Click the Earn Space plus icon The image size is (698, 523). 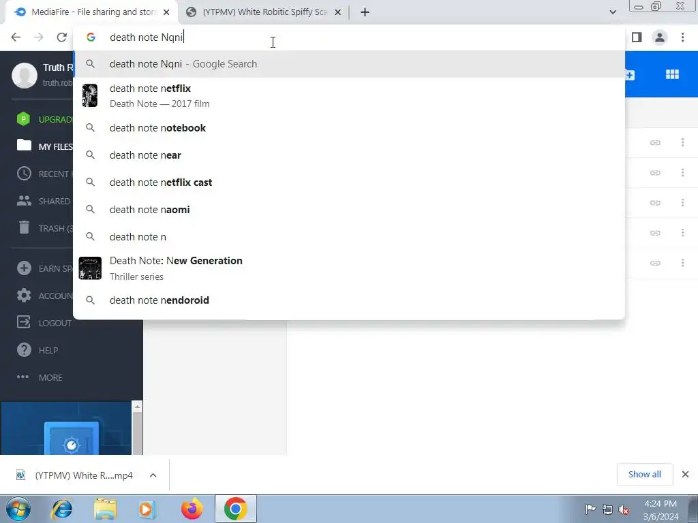(x=24, y=268)
